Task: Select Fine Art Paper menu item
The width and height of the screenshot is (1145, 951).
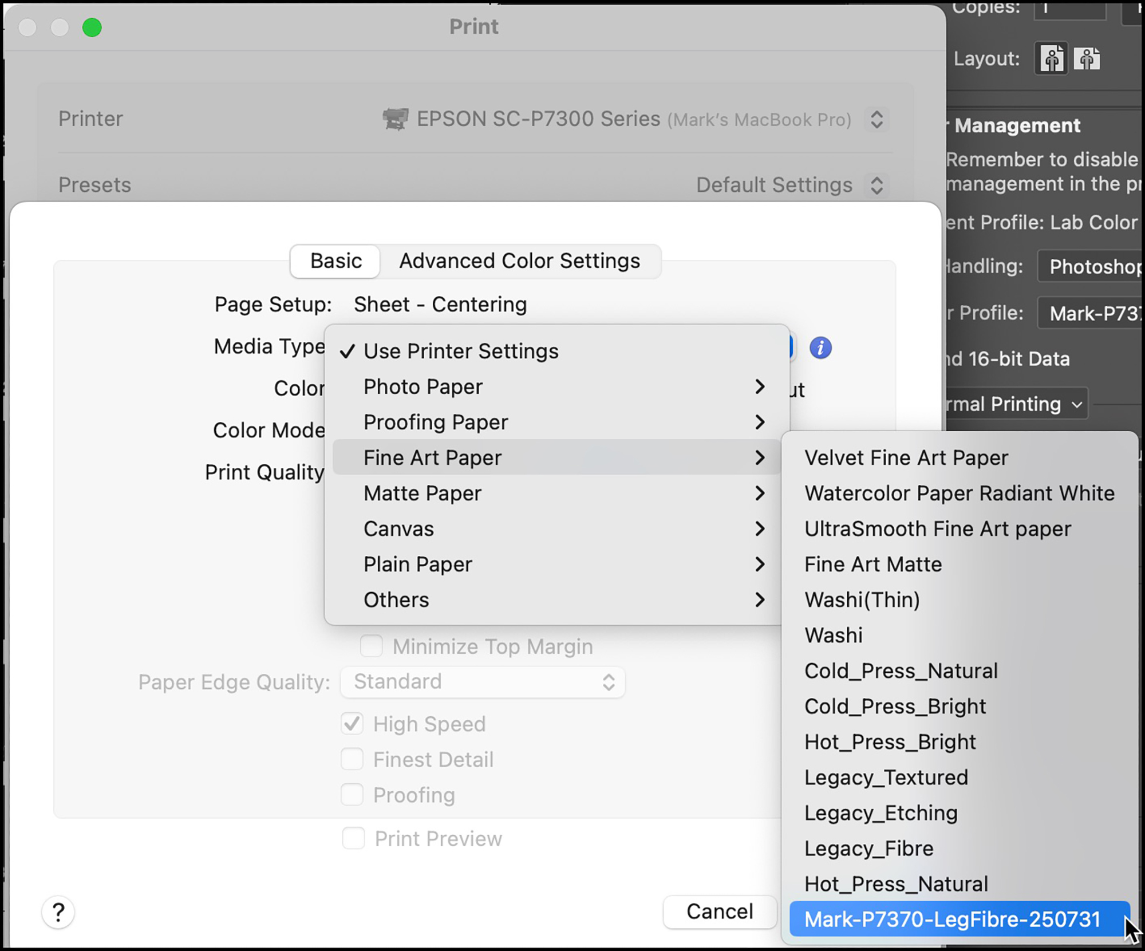Action: 556,457
